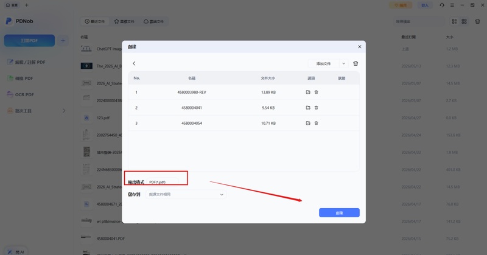The width and height of the screenshot is (487, 255).
Task: Select file name 4580003980-REV in list
Action: click(x=192, y=93)
